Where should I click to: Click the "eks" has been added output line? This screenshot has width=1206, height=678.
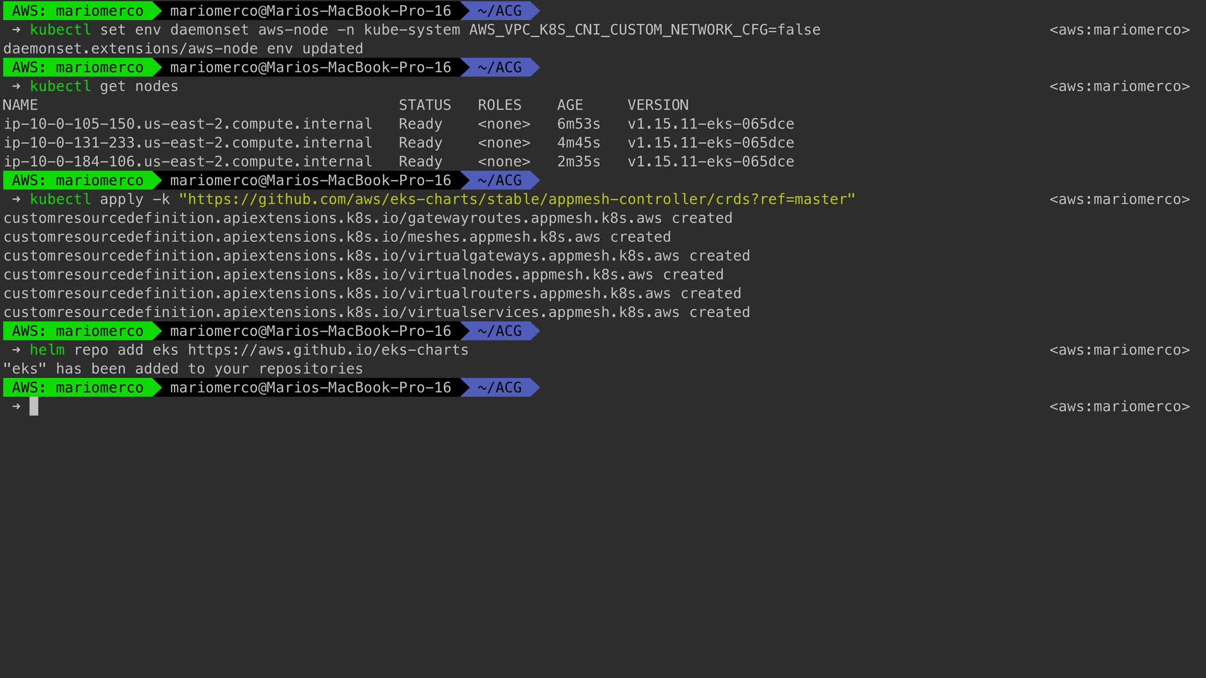[183, 369]
